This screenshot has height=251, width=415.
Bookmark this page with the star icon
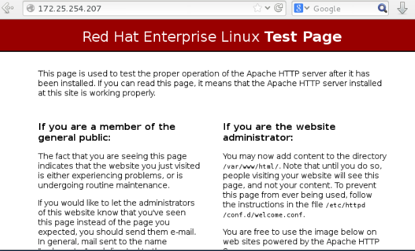pyautogui.click(x=257, y=8)
